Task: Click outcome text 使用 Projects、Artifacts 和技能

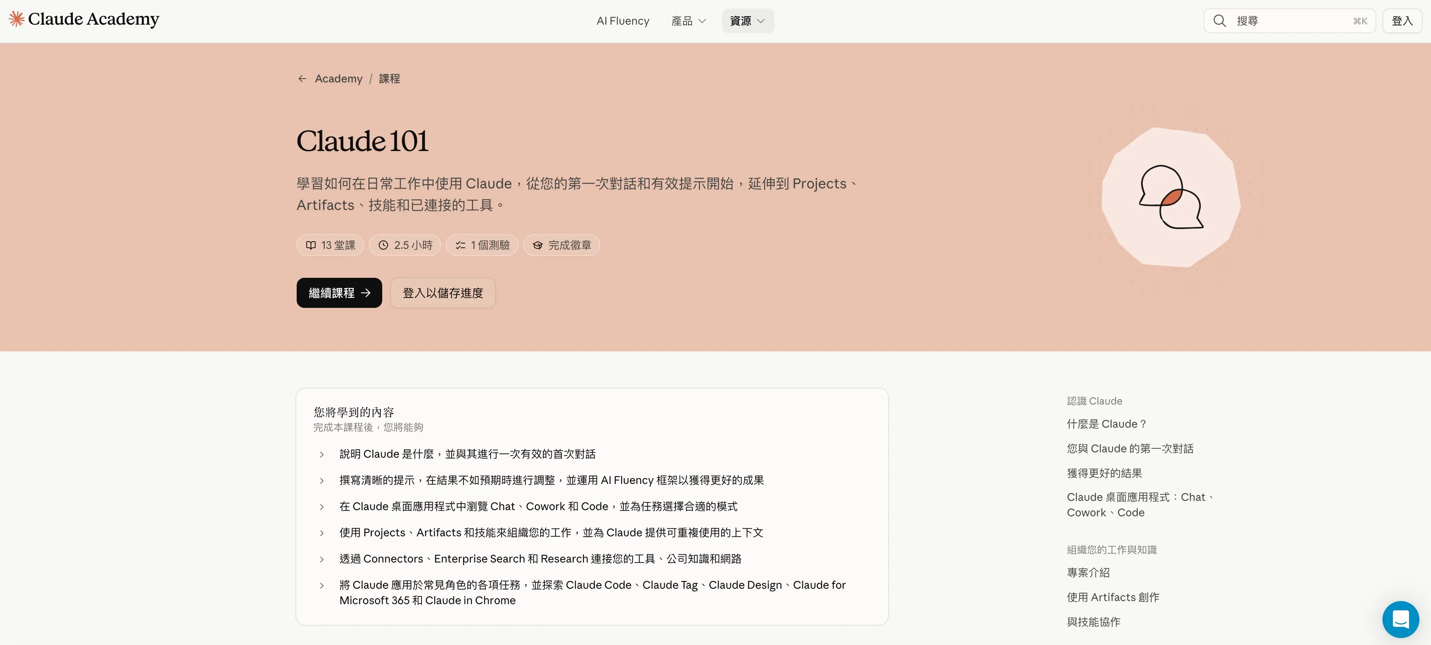Action: 551,533
